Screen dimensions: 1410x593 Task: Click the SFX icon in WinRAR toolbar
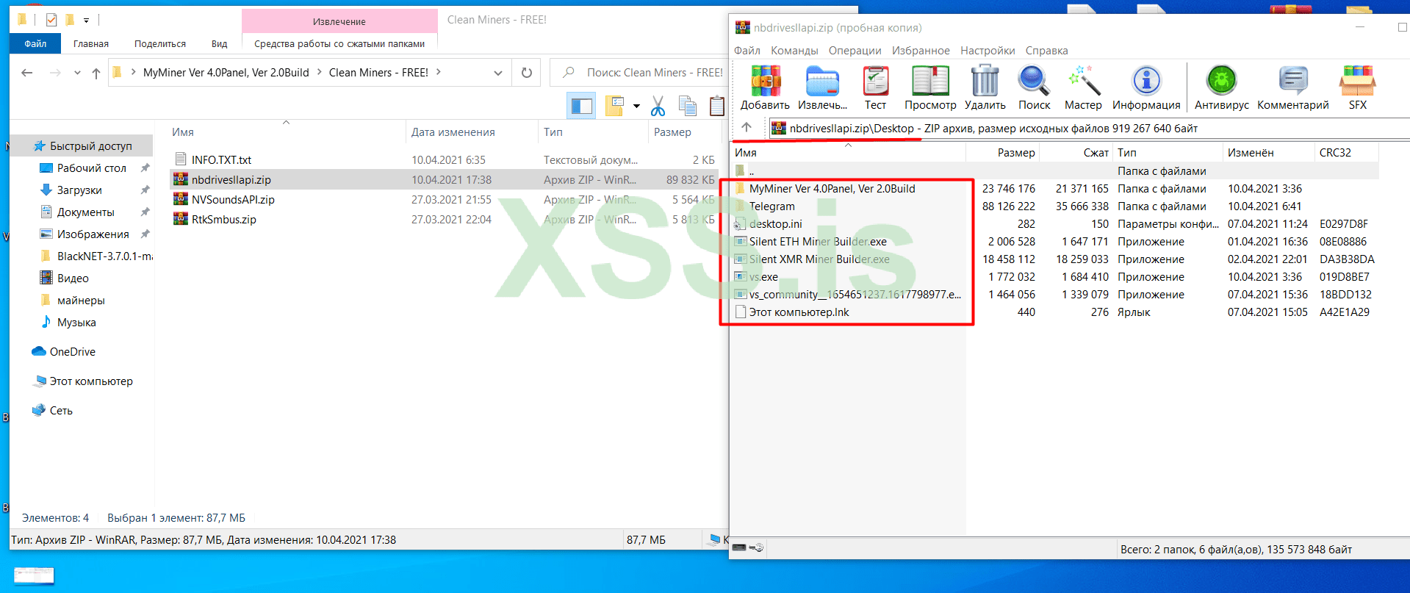(x=1357, y=81)
